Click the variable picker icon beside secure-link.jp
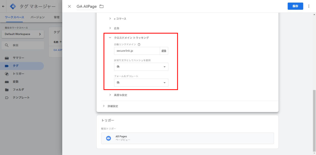 coord(164,51)
